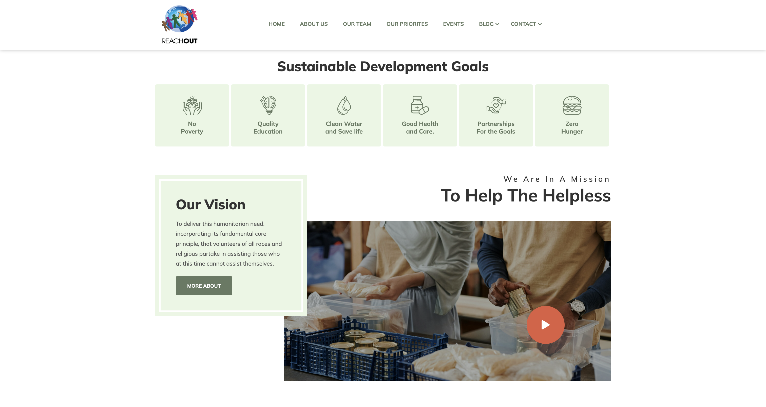
Task: Open the Events menu item
Action: click(453, 24)
